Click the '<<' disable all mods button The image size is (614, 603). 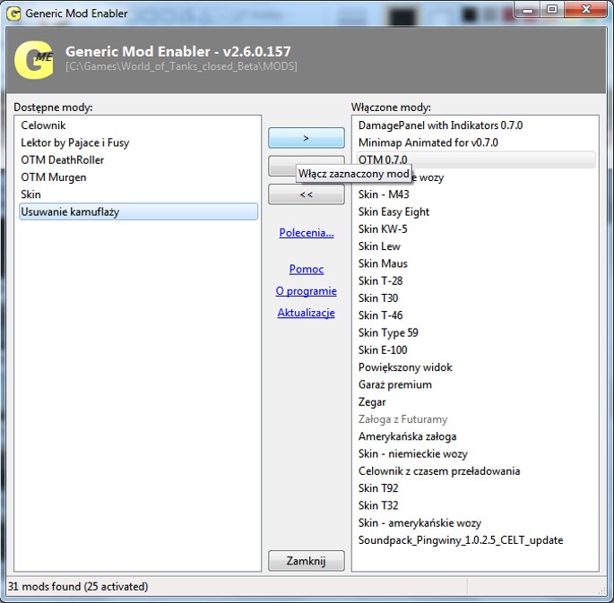coord(307,194)
